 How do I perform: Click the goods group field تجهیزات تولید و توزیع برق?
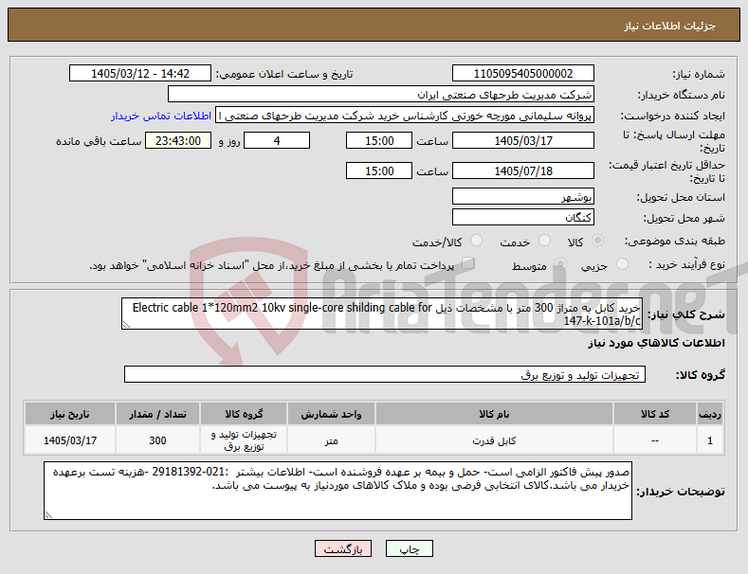tap(385, 375)
